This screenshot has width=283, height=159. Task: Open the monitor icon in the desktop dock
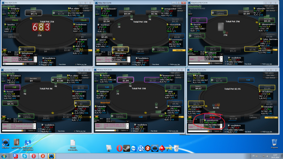pyautogui.click(x=109, y=148)
